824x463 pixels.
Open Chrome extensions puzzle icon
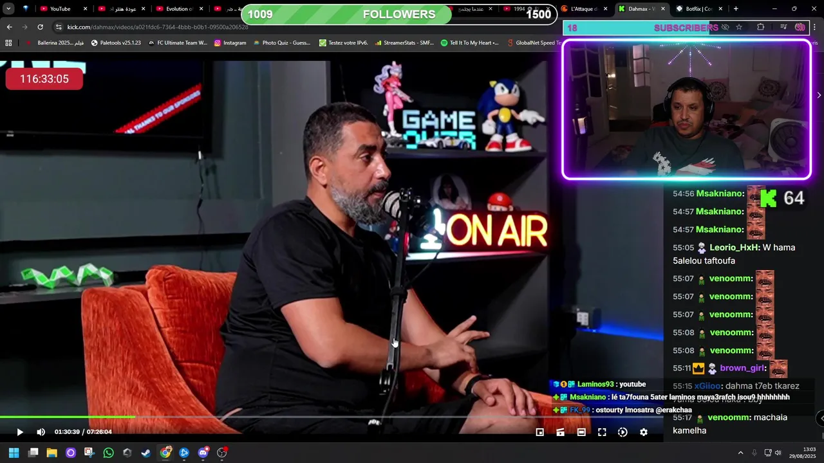coord(761,27)
